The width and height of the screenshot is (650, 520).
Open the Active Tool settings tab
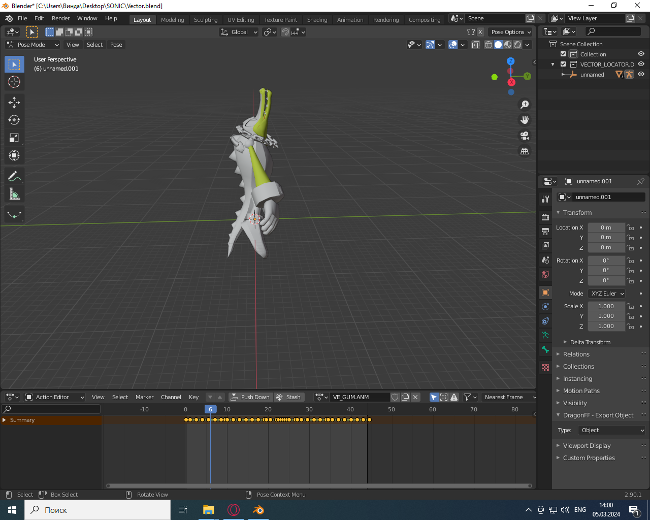[x=545, y=199]
